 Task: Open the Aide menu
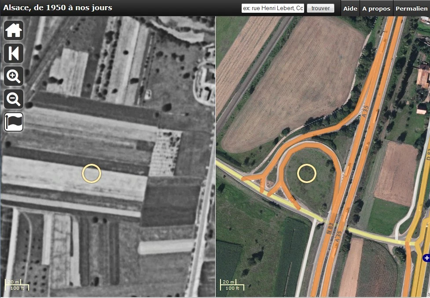[350, 8]
